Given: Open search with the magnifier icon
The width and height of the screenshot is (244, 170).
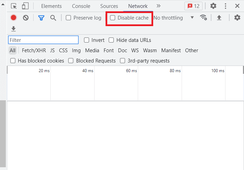Looking at the screenshot, I should point(53,18).
